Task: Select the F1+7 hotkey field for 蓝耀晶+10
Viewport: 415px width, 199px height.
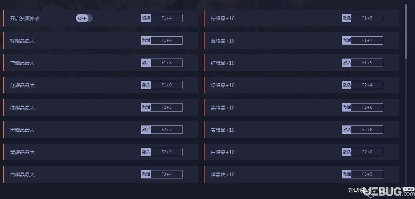Action: click(x=367, y=40)
